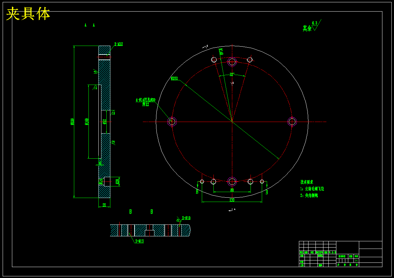Click the 2-M12 callout in section A-A

coord(119,44)
